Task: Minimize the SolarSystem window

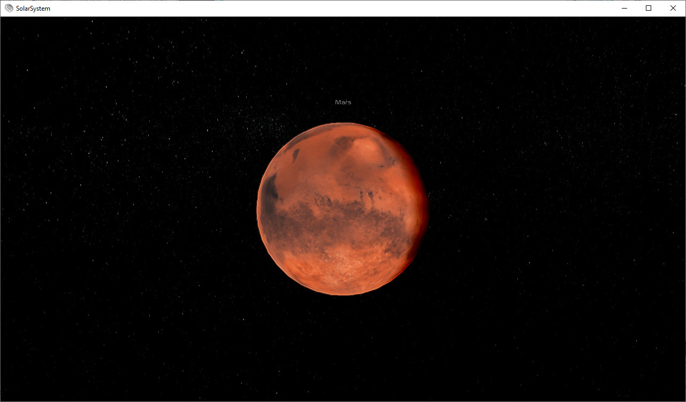Action: [x=624, y=8]
